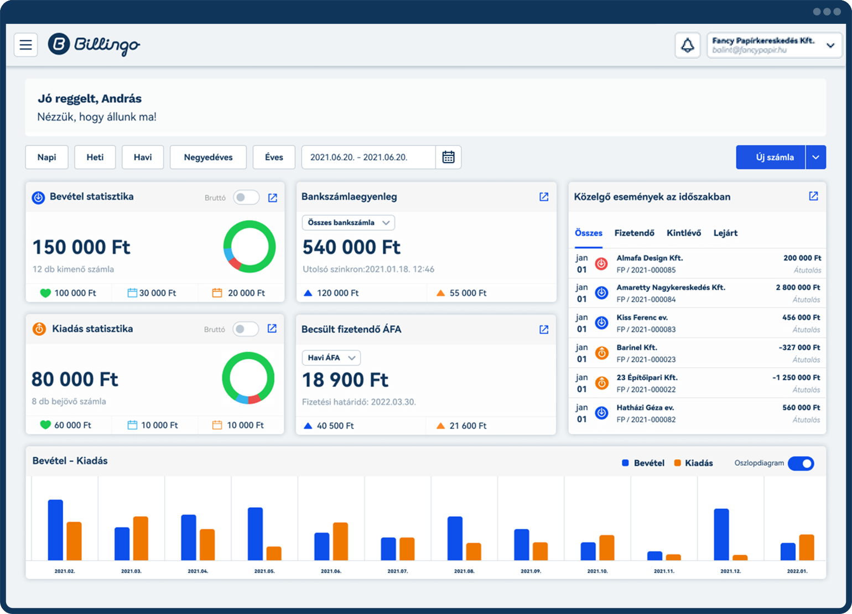Click invoice number FP / 2021-000085
Screen dimensions: 852x614
pyautogui.click(x=646, y=270)
